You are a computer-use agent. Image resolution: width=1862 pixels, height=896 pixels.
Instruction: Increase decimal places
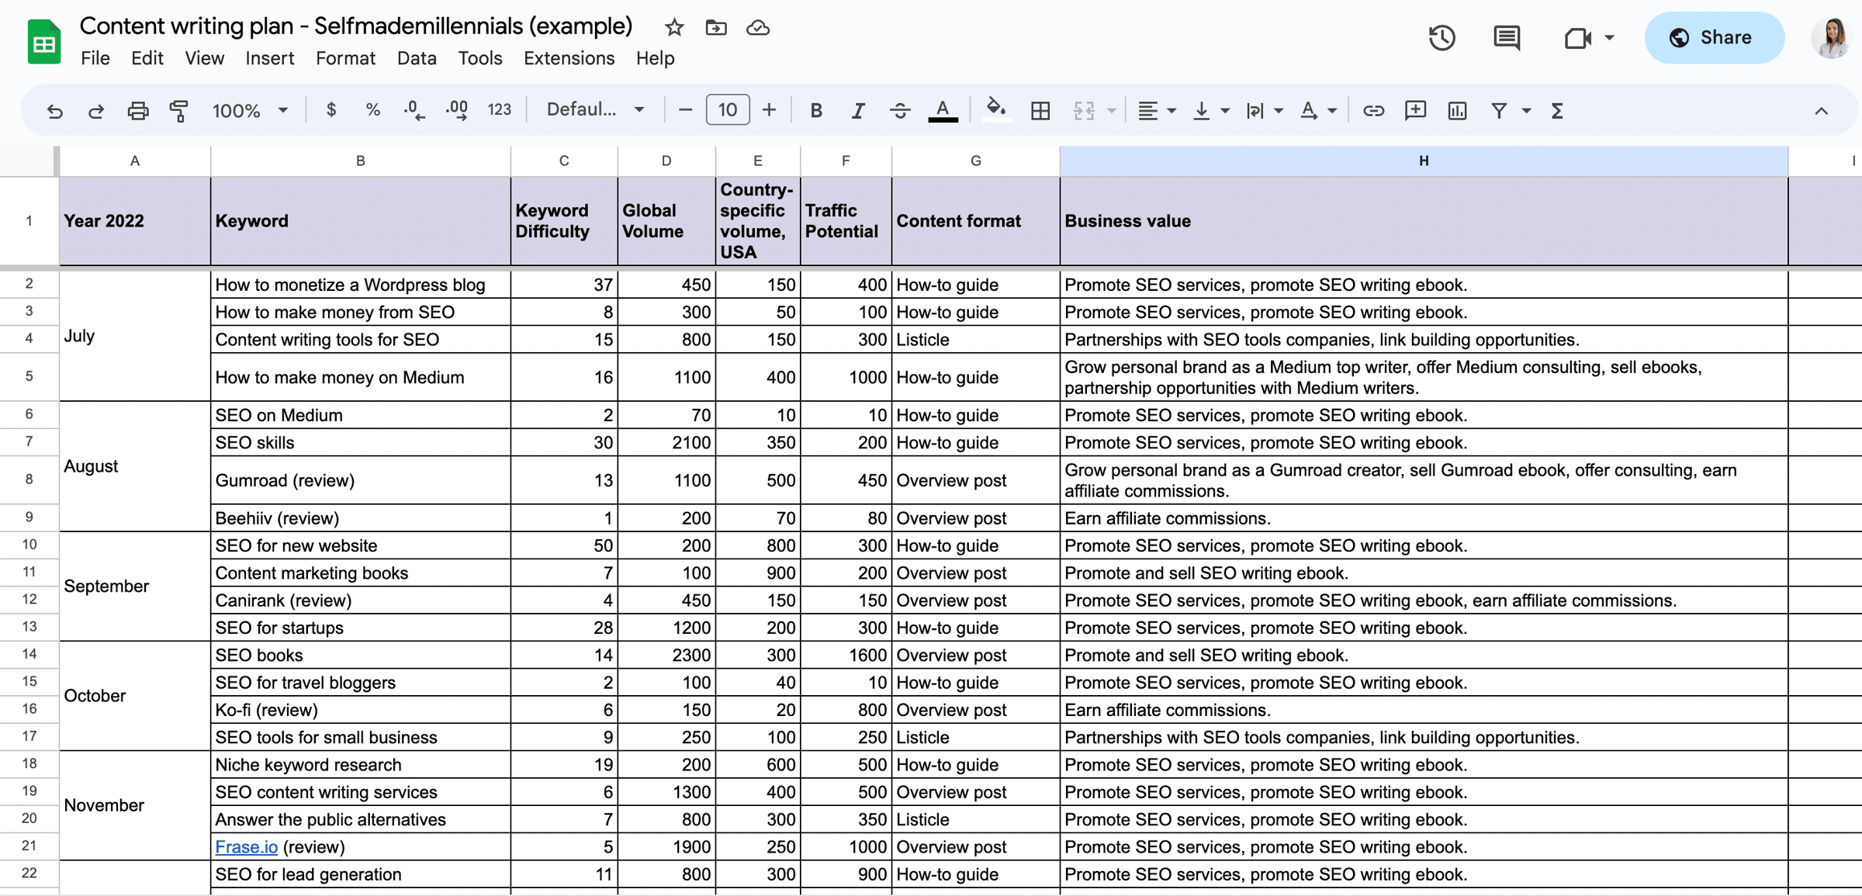[x=457, y=110]
